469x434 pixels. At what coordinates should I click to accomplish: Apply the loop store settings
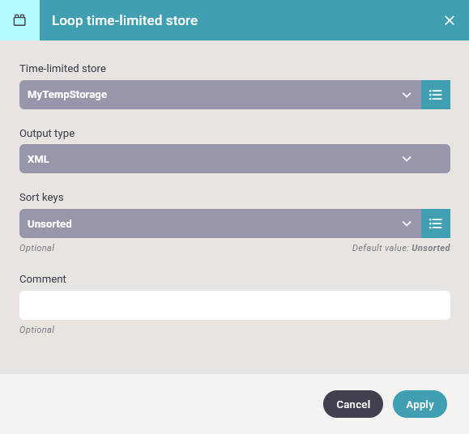click(420, 404)
